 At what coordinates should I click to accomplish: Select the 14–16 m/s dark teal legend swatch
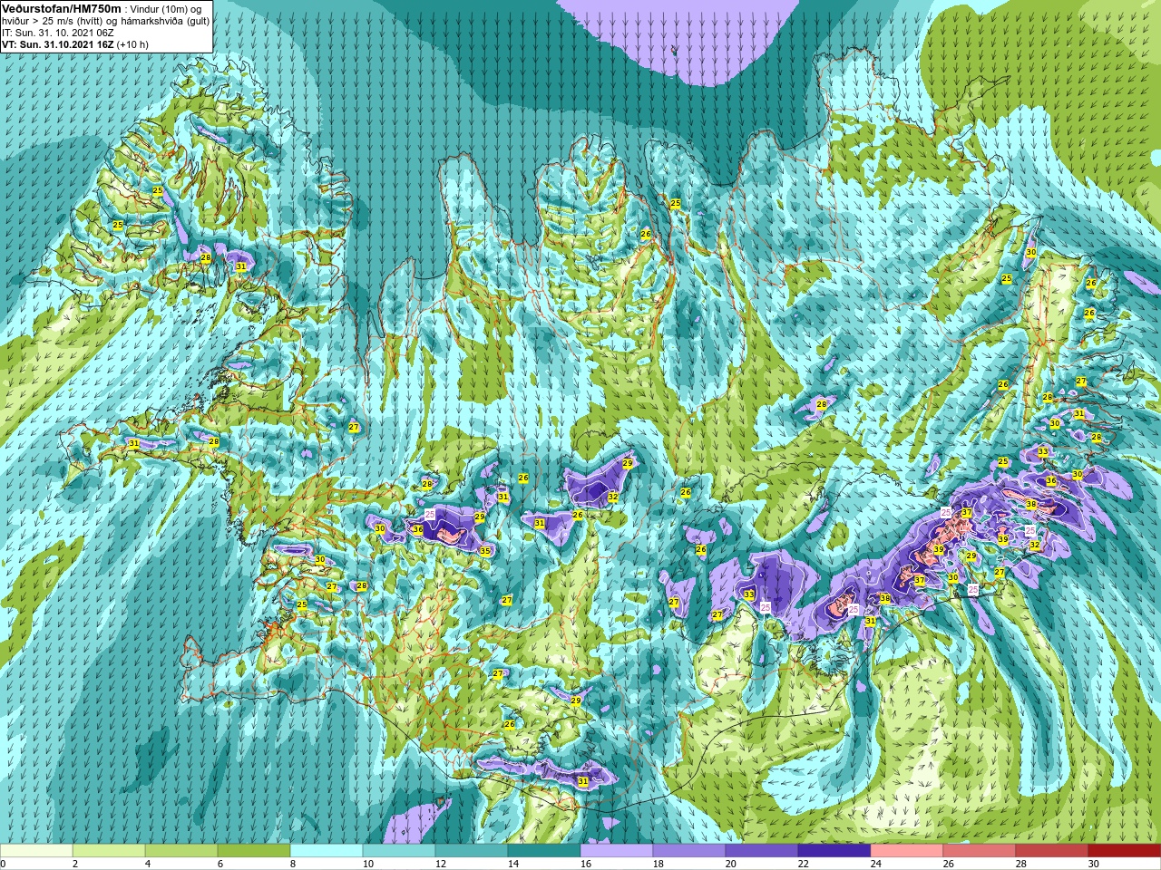pyautogui.click(x=544, y=851)
